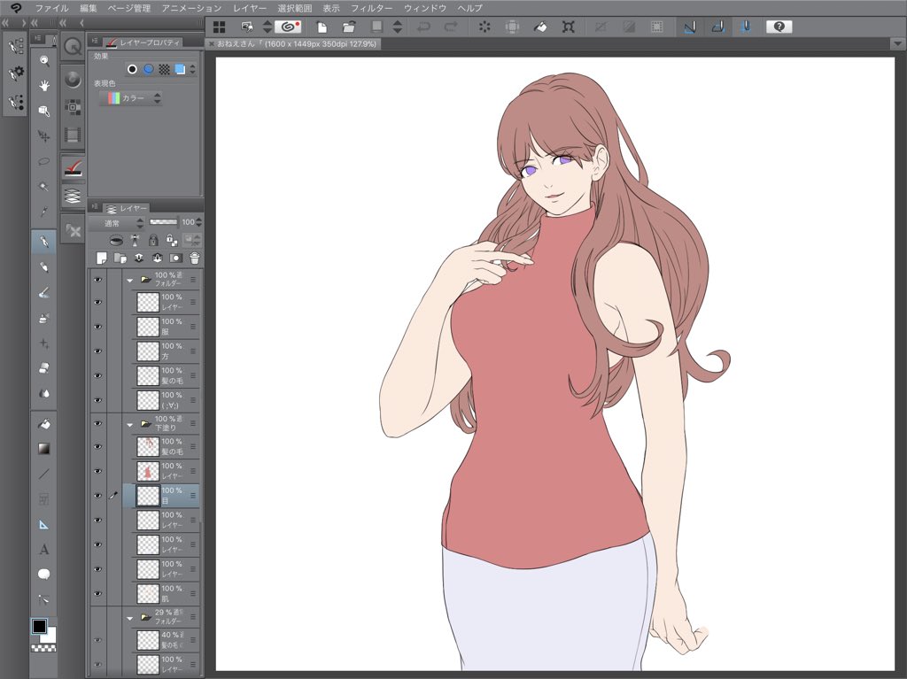Open canvas tab list dropdown arrow
This screenshot has width=907, height=679.
[897, 44]
